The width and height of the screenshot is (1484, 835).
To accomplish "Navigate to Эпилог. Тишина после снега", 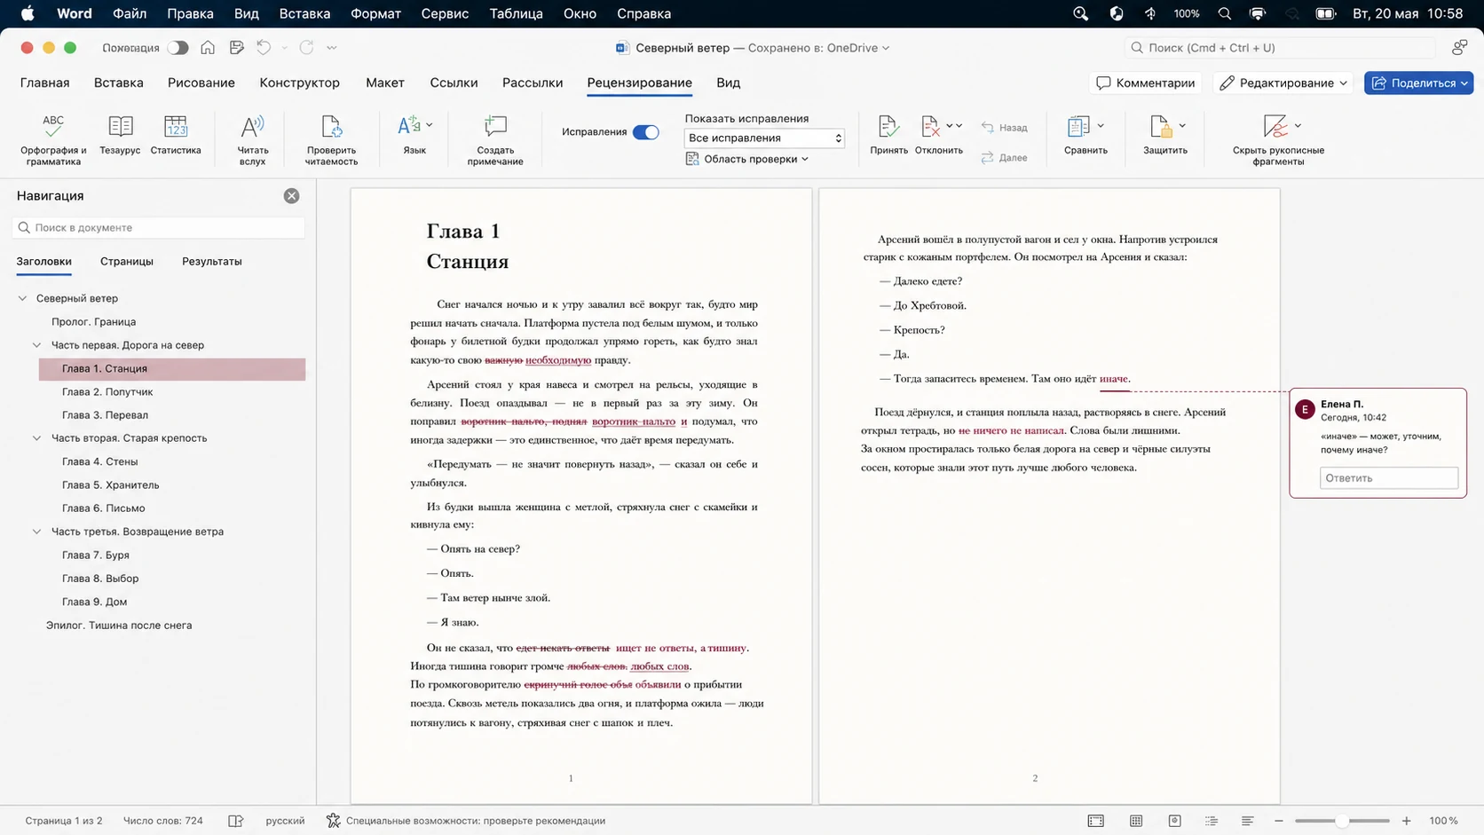I will [x=119, y=626].
